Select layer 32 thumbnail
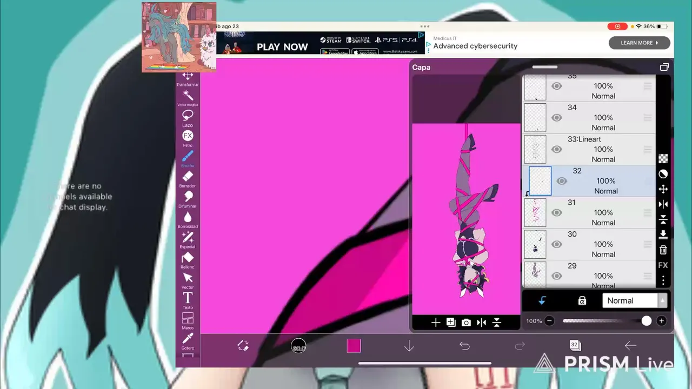Screen dimensions: 692x389 point(540,181)
